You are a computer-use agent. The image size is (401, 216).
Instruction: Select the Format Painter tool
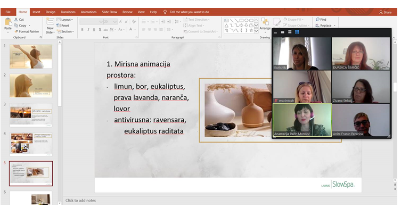(15, 31)
